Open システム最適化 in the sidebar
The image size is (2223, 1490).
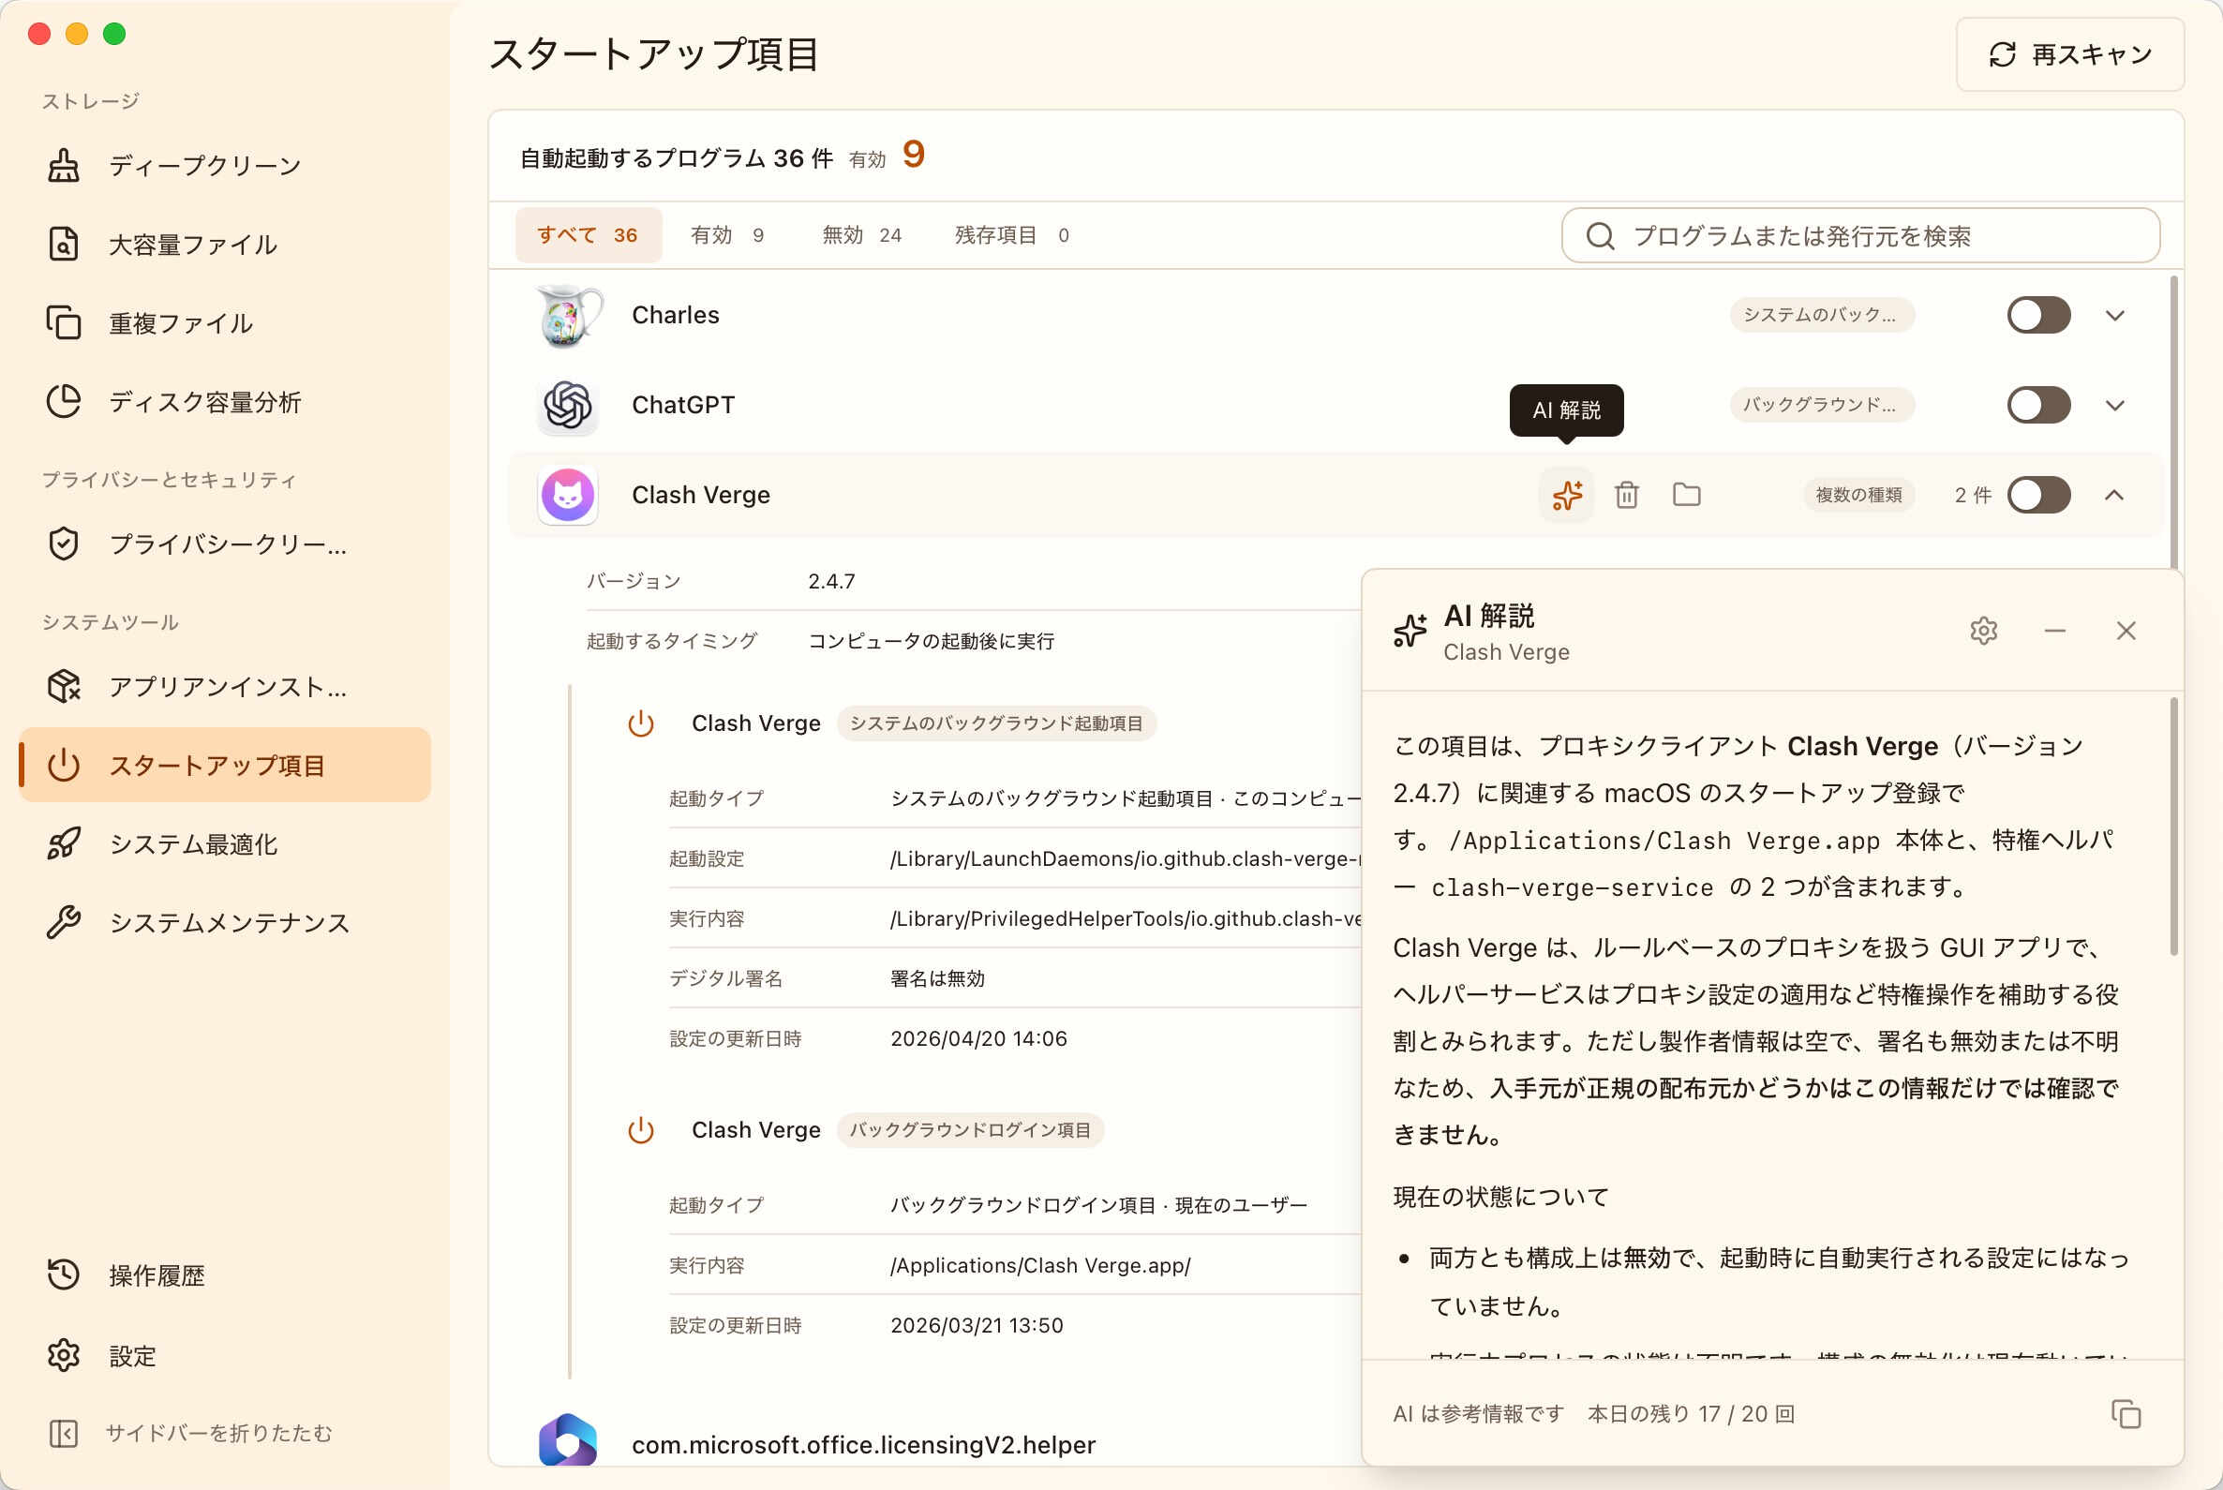point(224,843)
